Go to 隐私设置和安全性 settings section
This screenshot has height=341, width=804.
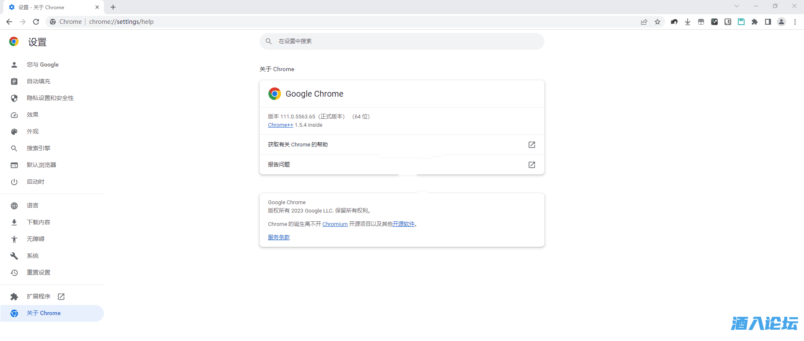[x=50, y=98]
